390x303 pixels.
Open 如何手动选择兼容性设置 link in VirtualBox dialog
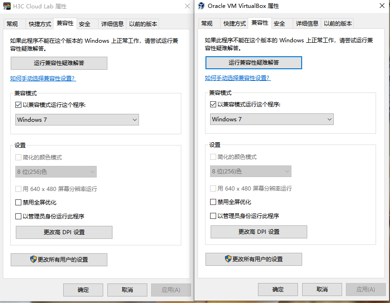[238, 78]
